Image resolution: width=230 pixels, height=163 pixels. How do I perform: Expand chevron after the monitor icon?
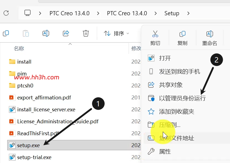click(x=40, y=13)
